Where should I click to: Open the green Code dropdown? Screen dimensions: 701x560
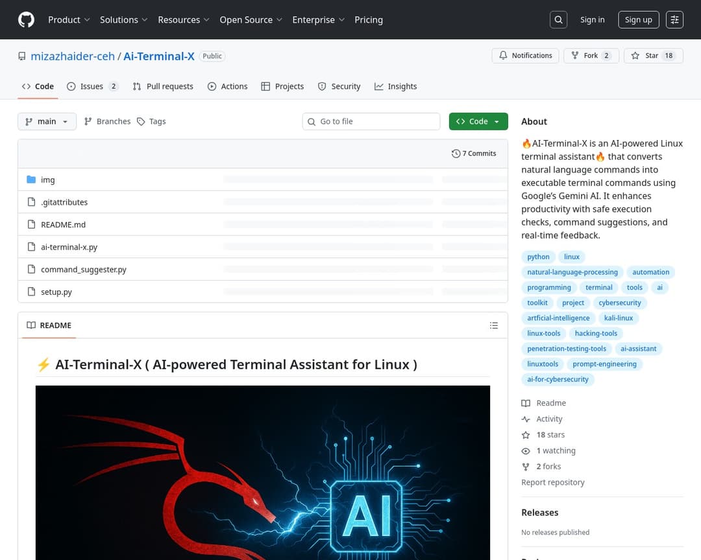click(478, 121)
